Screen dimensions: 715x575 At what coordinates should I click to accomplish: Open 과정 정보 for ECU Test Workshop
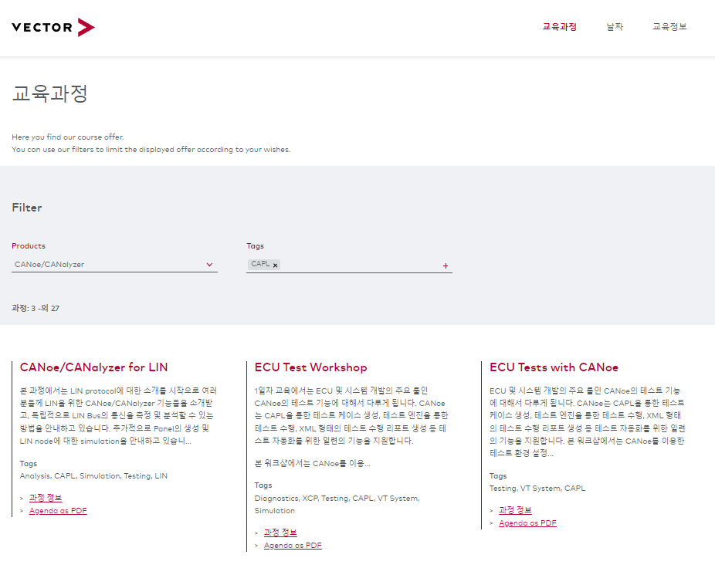pyautogui.click(x=280, y=533)
